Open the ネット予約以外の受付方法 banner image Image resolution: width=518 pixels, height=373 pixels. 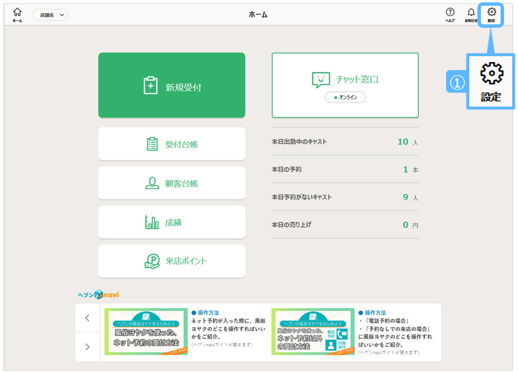coord(313,332)
